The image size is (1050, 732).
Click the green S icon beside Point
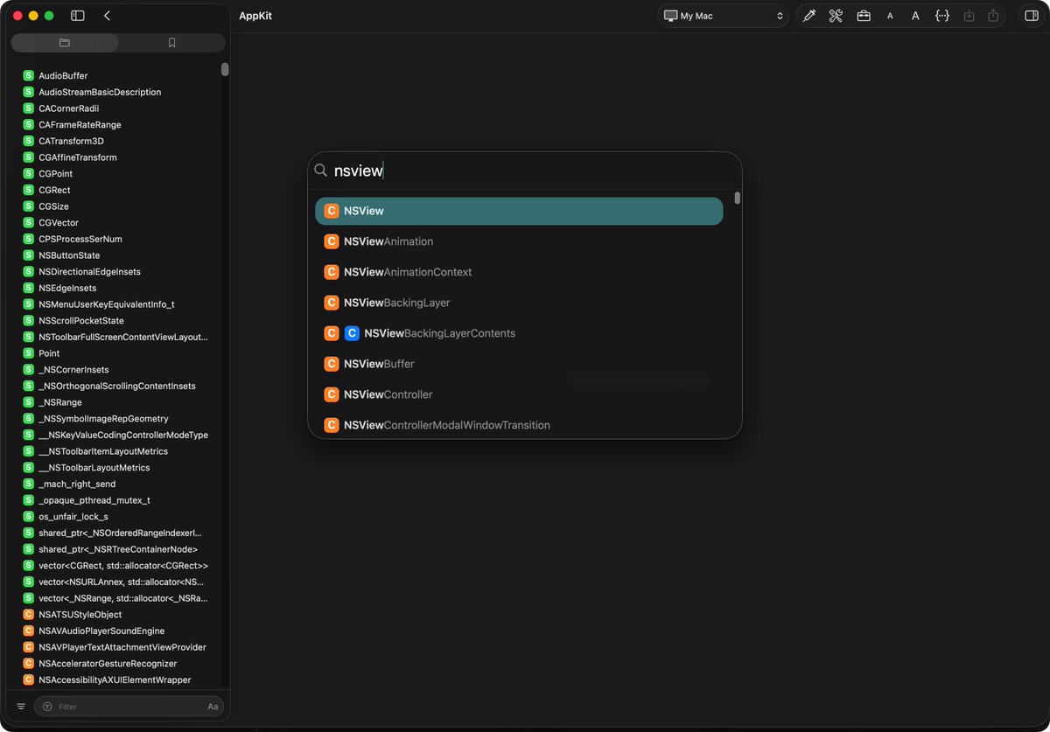pos(28,353)
